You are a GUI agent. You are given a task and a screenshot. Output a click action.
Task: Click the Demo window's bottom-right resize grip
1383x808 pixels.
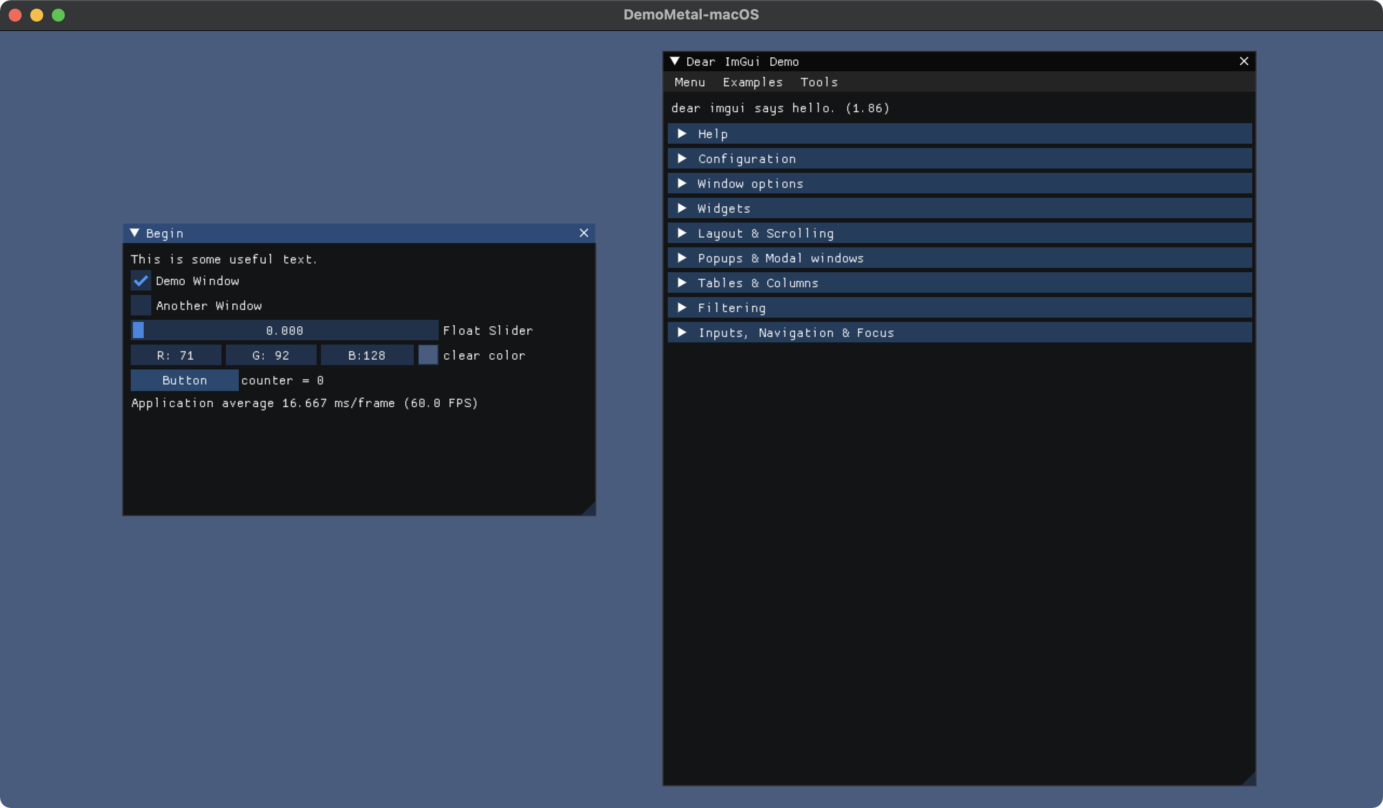coord(1250,779)
